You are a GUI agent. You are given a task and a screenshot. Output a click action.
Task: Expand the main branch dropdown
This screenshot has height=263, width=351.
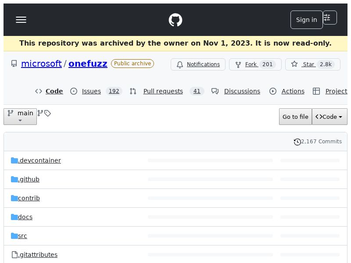pos(20,116)
